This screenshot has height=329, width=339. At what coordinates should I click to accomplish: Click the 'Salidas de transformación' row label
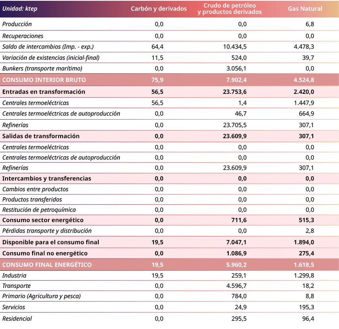(x=41, y=136)
